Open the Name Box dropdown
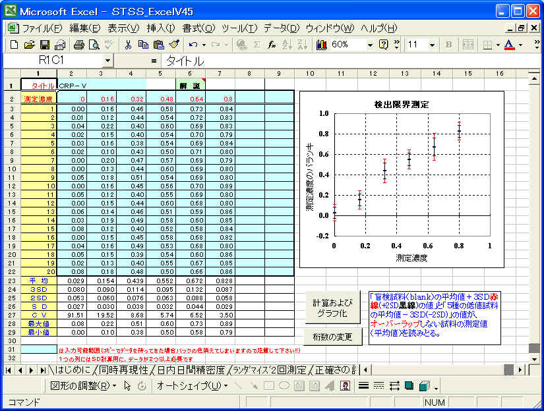 click(108, 61)
